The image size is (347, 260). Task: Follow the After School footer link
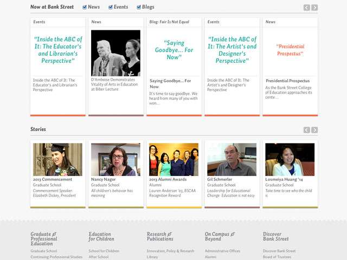(x=99, y=257)
